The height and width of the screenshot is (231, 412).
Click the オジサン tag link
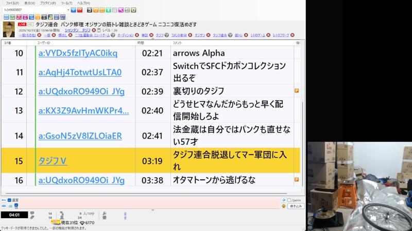pos(200,35)
